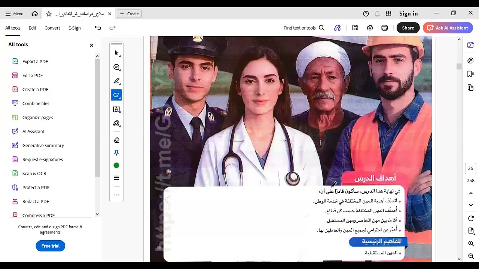The height and width of the screenshot is (269, 479).
Task: Save the document with the floppy icon
Action: click(355, 28)
